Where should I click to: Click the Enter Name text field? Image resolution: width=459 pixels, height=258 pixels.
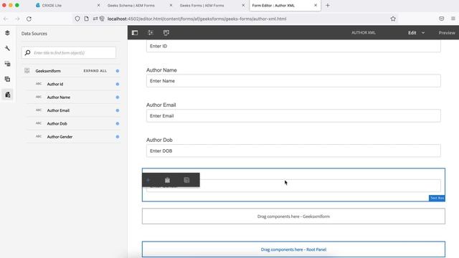(x=293, y=81)
